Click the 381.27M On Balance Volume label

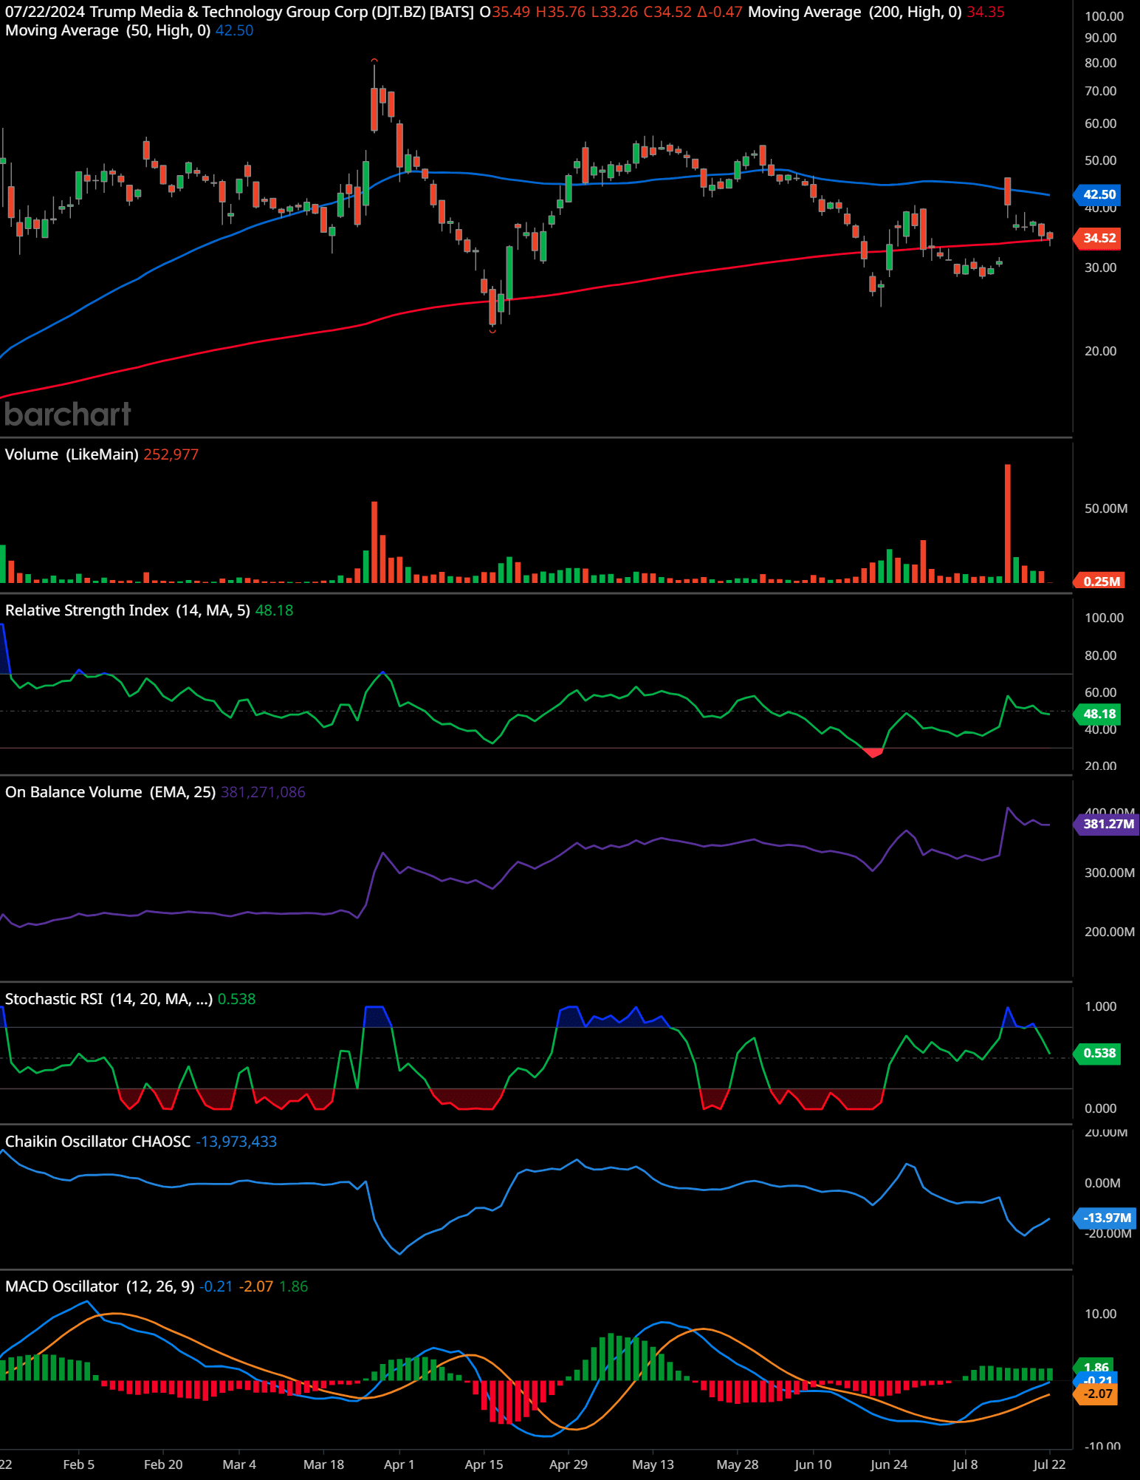click(x=1107, y=824)
